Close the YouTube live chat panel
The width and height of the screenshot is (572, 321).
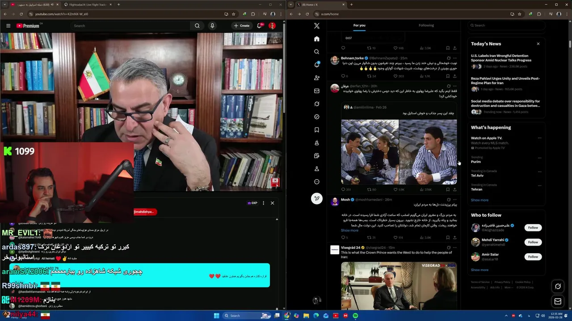(272, 203)
